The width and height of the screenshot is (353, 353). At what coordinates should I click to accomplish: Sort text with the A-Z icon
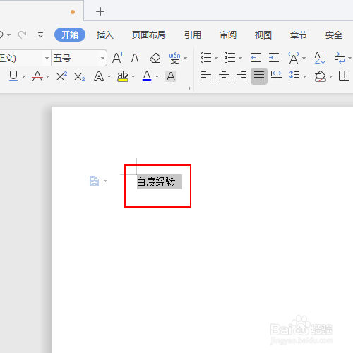320,58
